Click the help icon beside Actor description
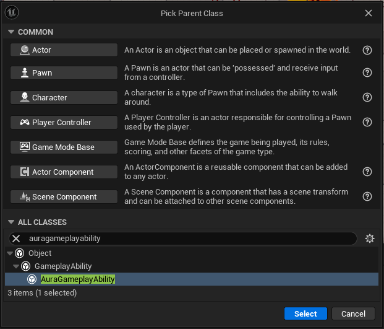This screenshot has width=384, height=329. point(367,50)
